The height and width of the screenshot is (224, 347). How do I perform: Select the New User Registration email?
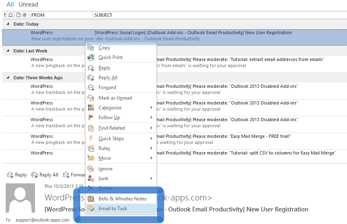(175, 37)
